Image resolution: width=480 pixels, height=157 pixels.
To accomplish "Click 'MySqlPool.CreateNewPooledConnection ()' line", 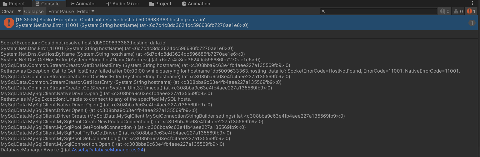I will (132, 122).
